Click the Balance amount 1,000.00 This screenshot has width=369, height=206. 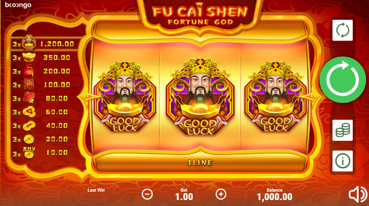click(274, 197)
